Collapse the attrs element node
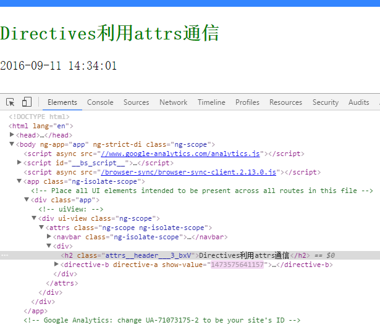380x325 pixels. pos(41,227)
